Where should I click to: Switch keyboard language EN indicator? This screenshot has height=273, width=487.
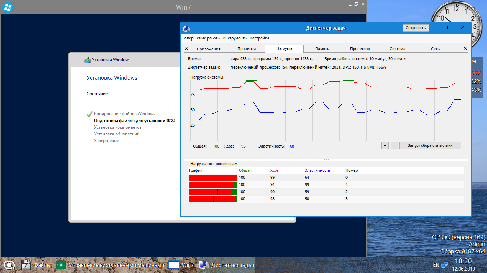[436, 265]
